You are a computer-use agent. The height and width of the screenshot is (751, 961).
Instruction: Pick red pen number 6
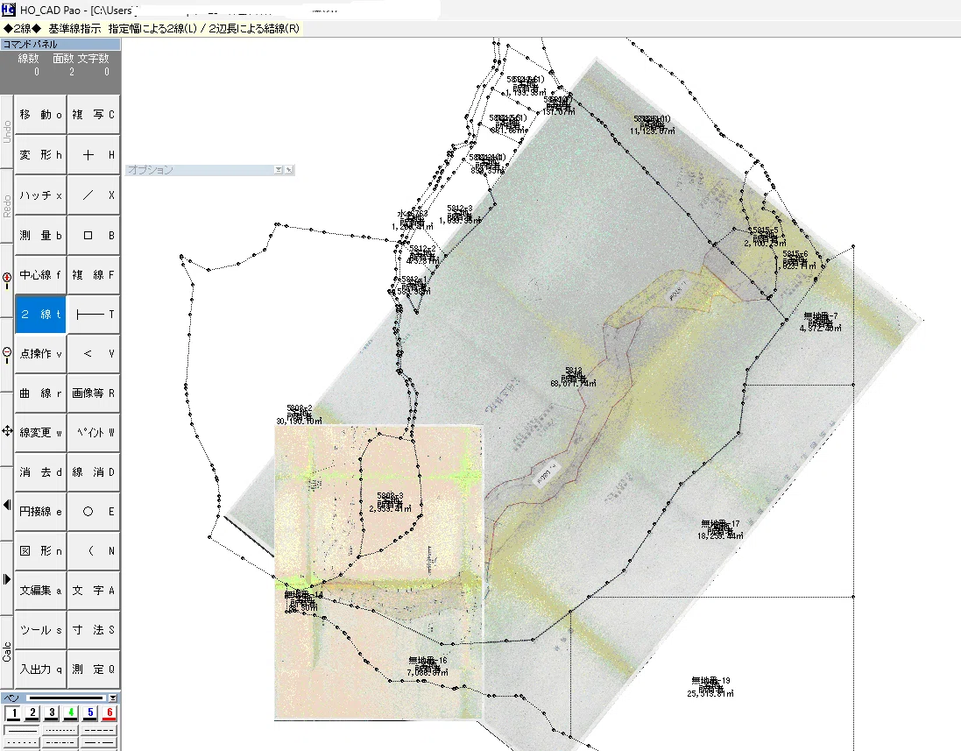pyautogui.click(x=110, y=713)
